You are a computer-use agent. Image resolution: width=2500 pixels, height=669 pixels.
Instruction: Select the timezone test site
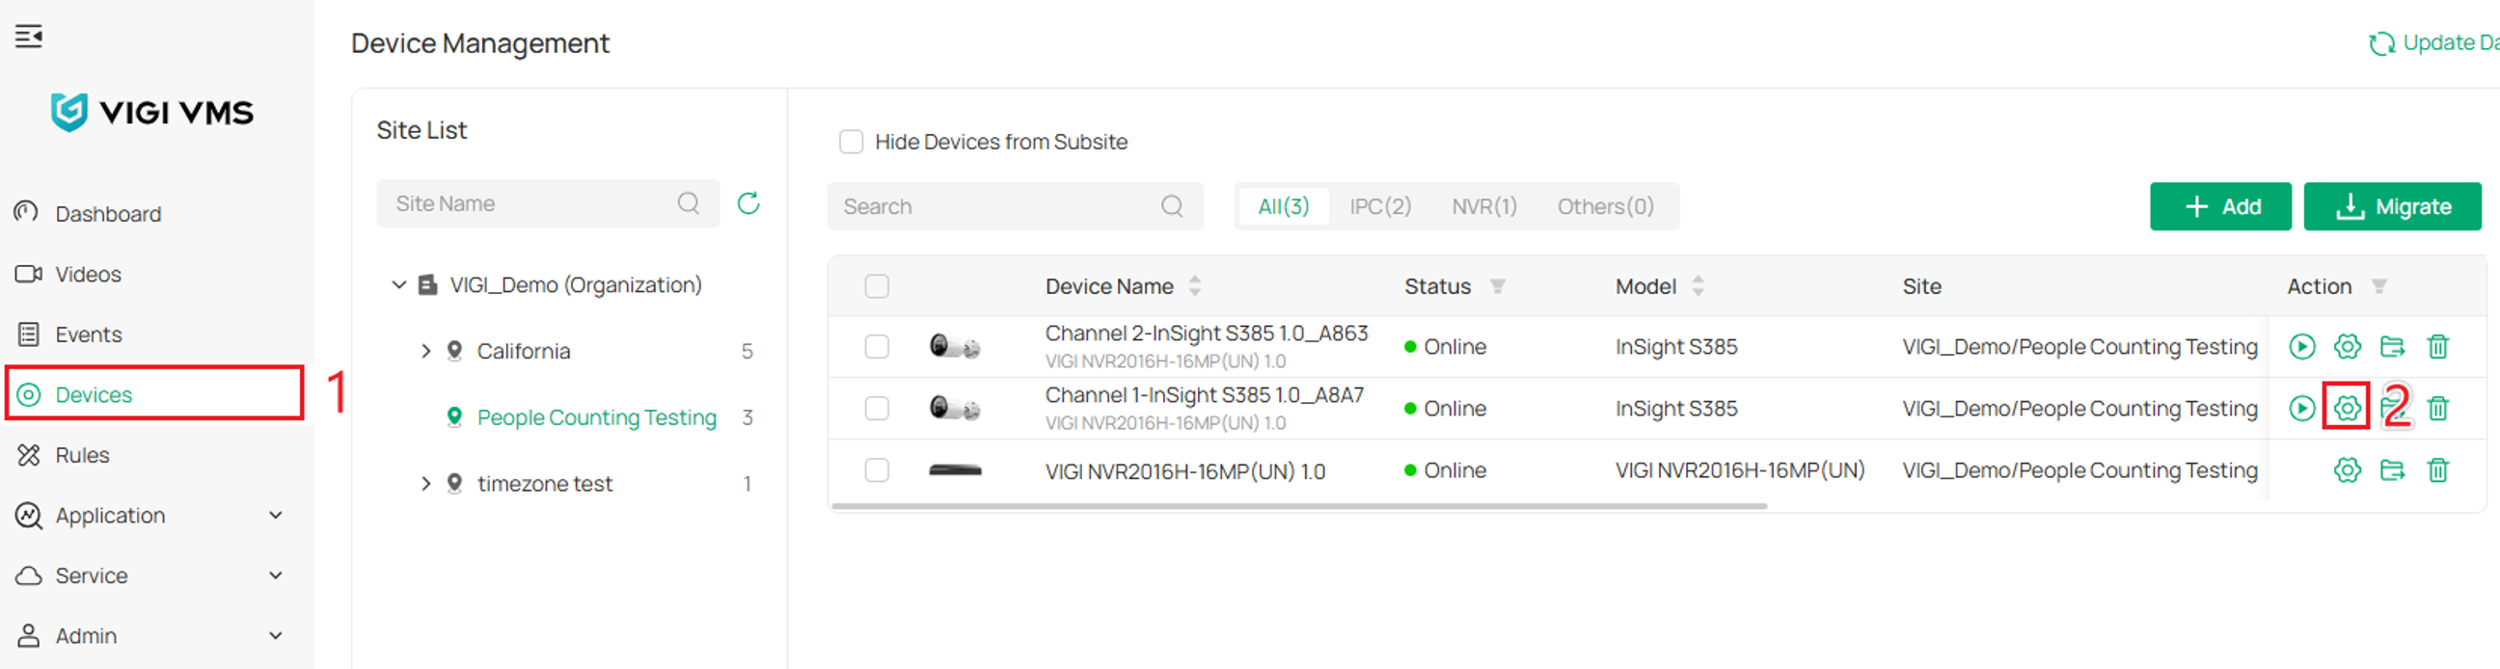click(544, 484)
